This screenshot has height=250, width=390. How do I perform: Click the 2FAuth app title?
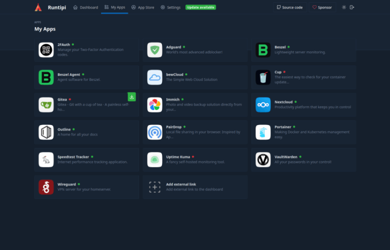point(63,44)
